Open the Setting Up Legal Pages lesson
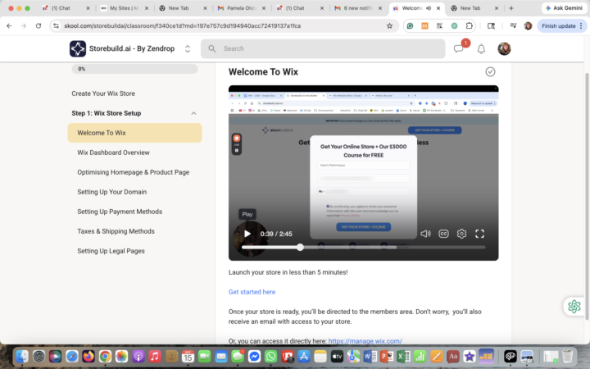 pos(111,251)
